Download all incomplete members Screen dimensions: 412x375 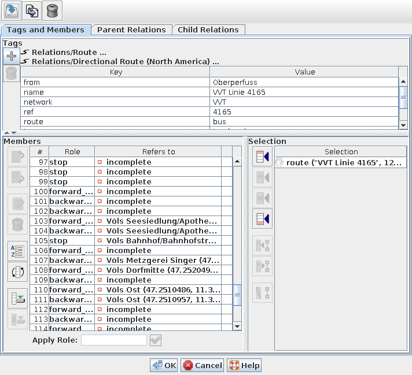[17, 299]
